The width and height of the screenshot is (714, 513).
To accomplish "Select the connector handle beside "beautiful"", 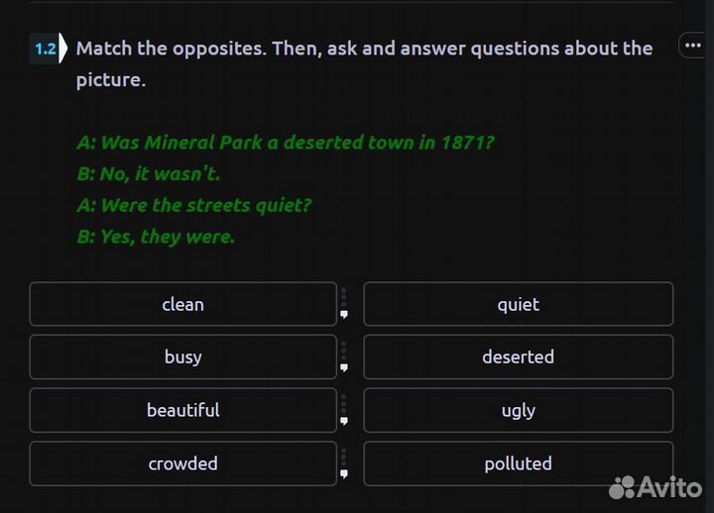I will (344, 410).
